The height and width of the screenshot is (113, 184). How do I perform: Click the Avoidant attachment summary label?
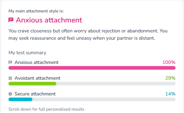pos(38,78)
